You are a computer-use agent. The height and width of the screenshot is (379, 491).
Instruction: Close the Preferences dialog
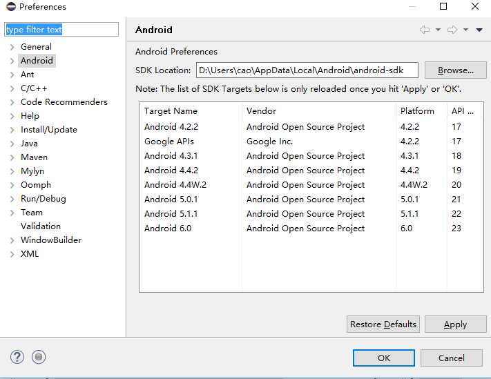[x=475, y=6]
